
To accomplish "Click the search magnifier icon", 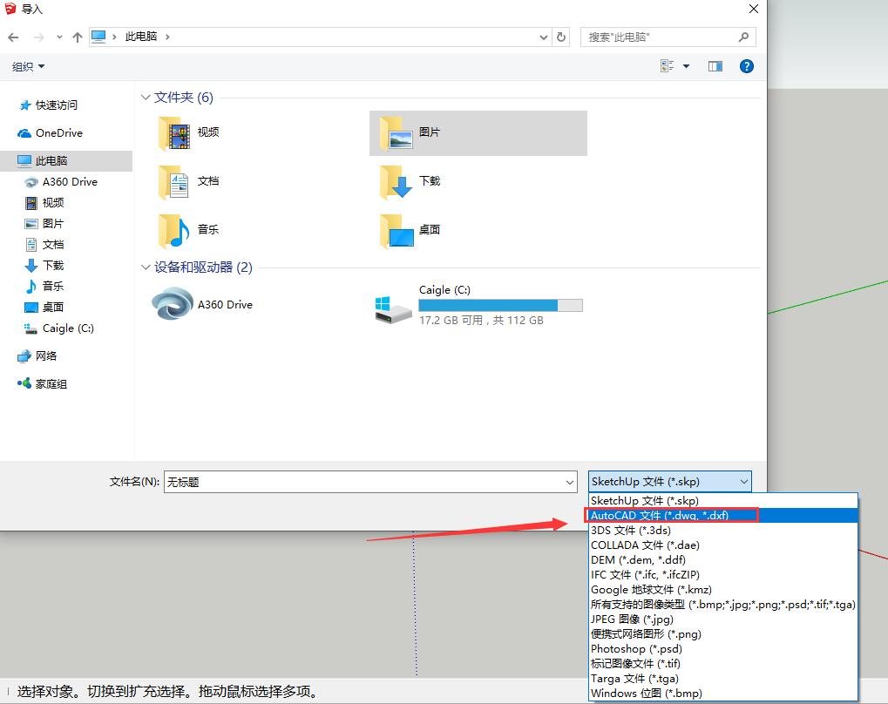I will click(743, 37).
